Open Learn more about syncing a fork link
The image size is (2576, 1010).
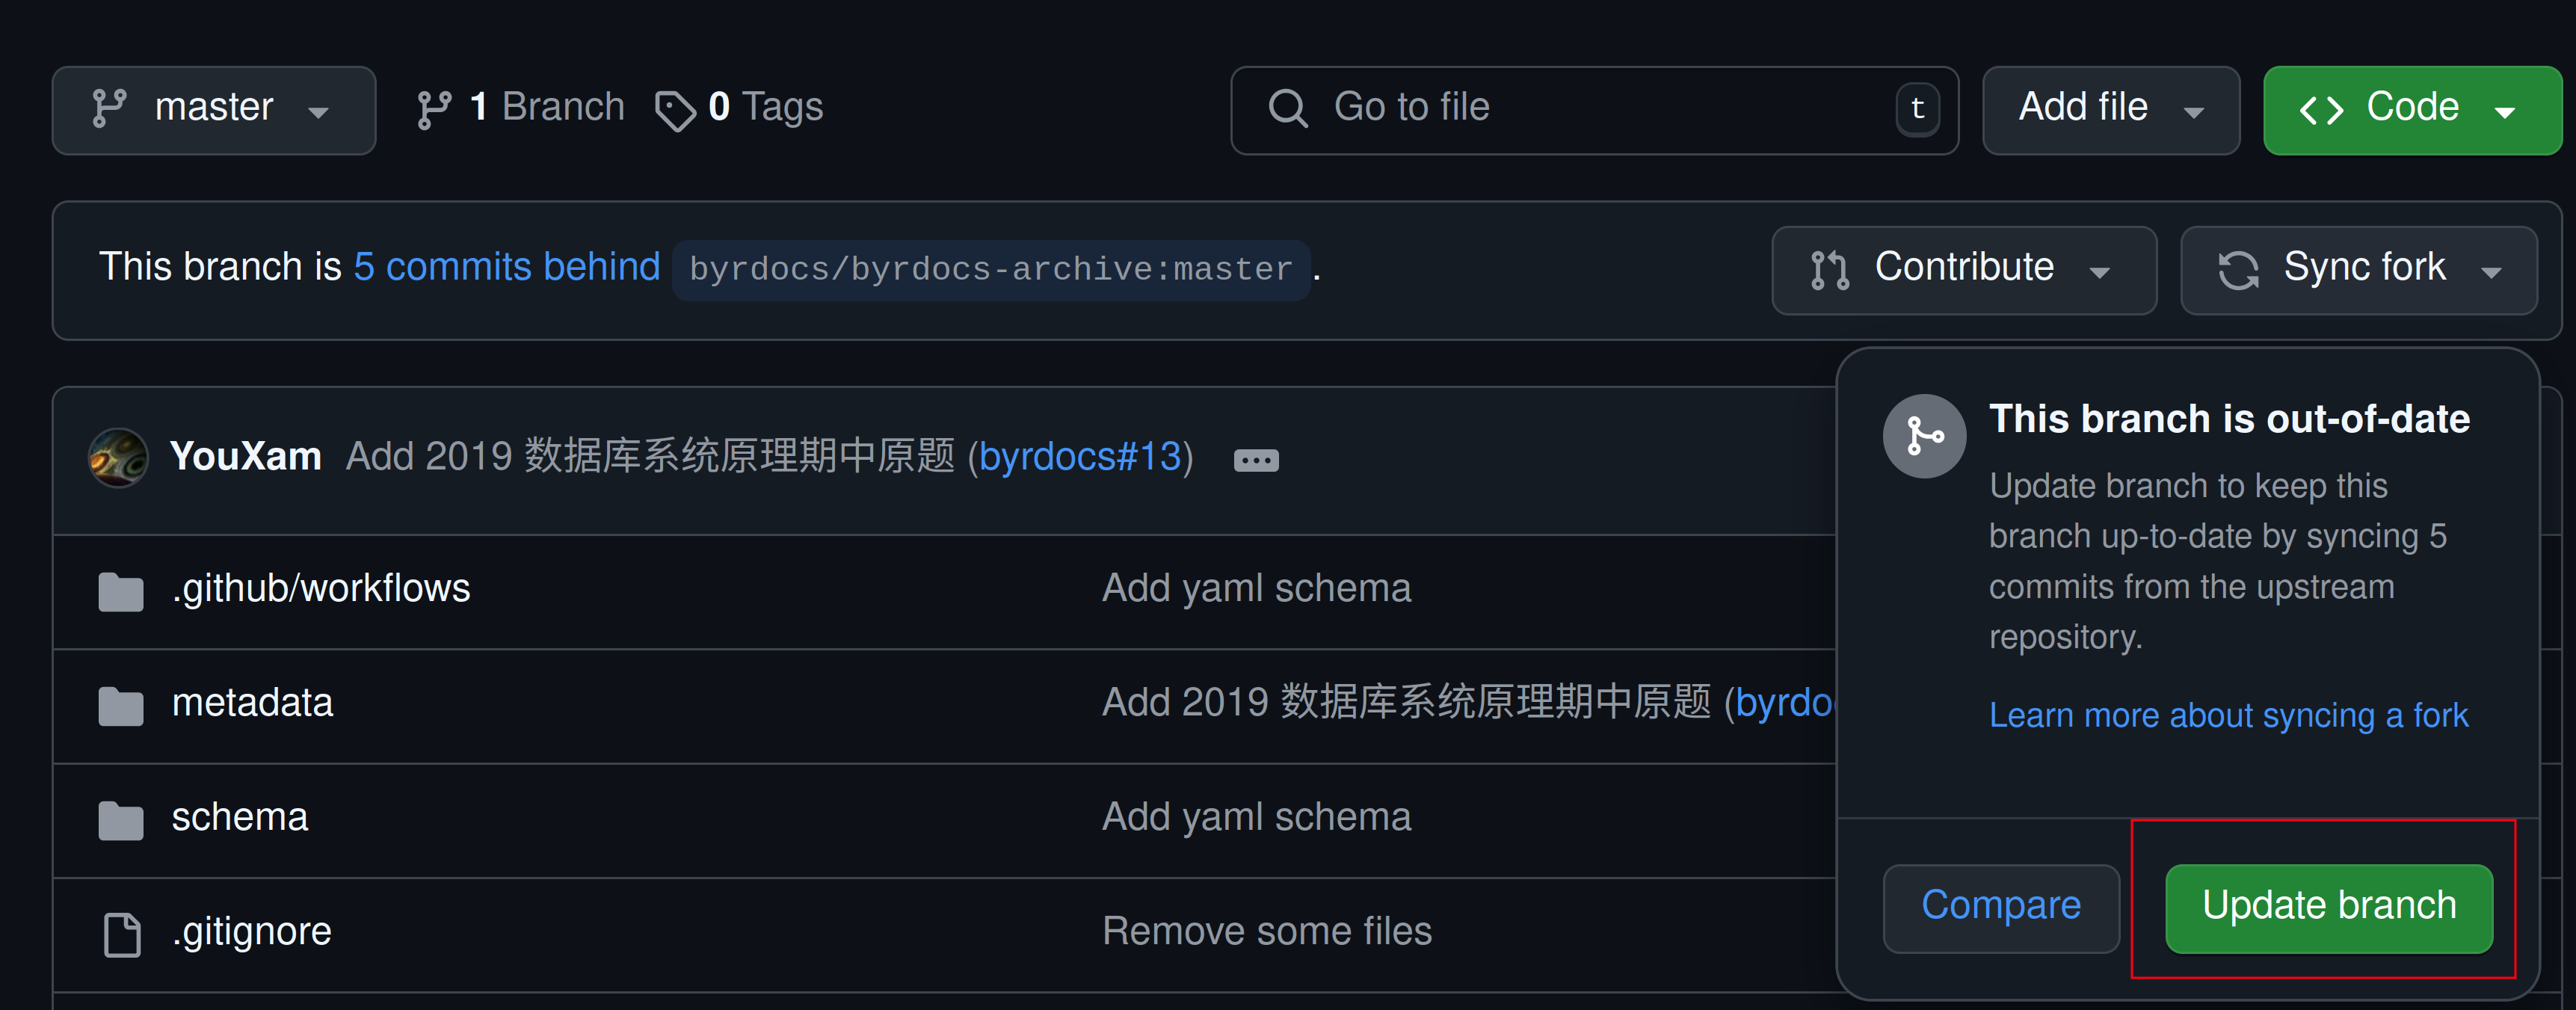pos(2228,716)
